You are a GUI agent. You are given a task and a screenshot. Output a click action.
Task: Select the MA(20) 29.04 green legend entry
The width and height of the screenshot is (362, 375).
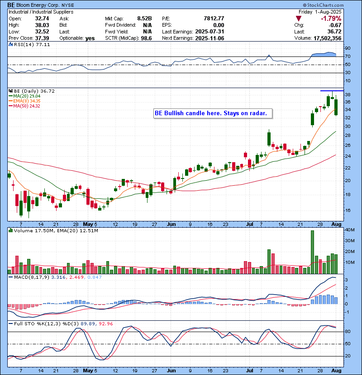click(24, 96)
